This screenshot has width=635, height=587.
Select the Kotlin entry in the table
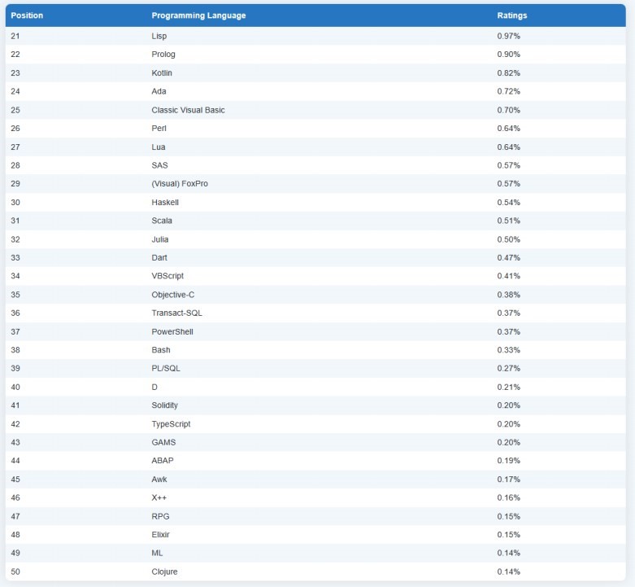(x=162, y=73)
